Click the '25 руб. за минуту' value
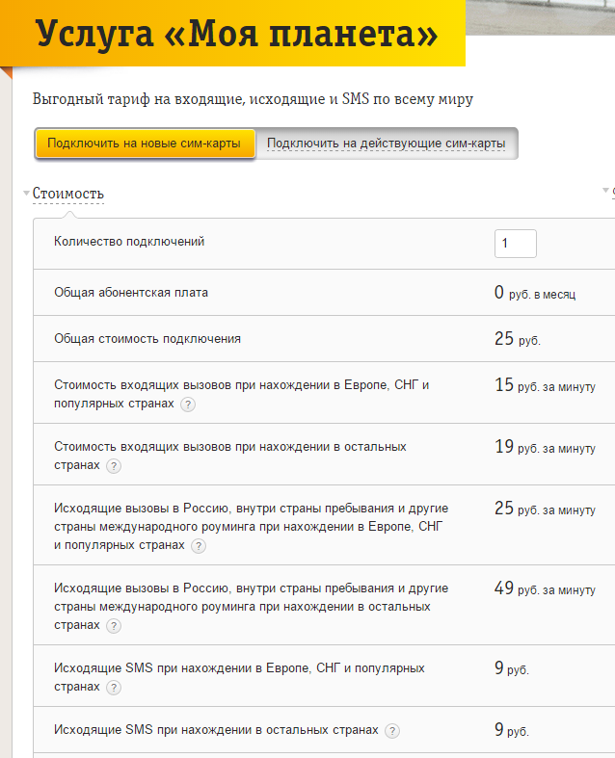 545,509
